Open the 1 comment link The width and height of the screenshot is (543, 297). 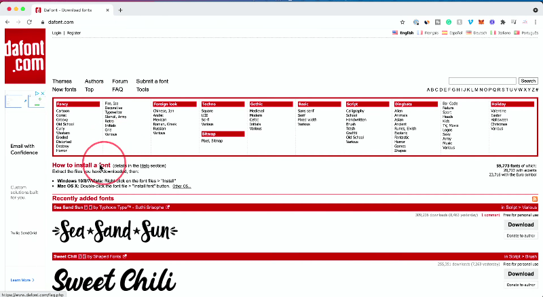click(490, 215)
